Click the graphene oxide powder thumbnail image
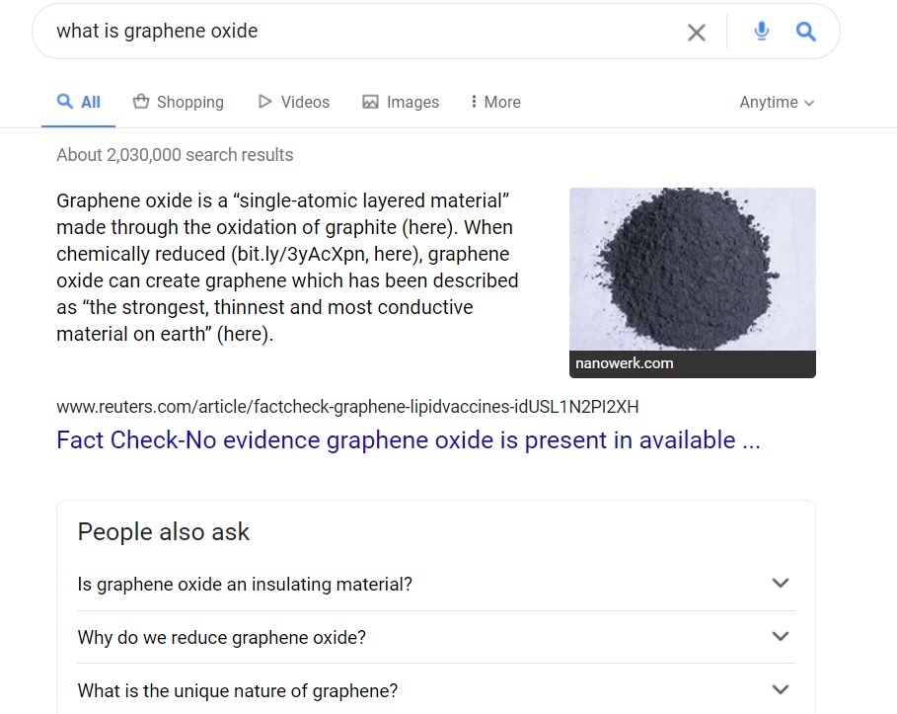 [x=692, y=269]
